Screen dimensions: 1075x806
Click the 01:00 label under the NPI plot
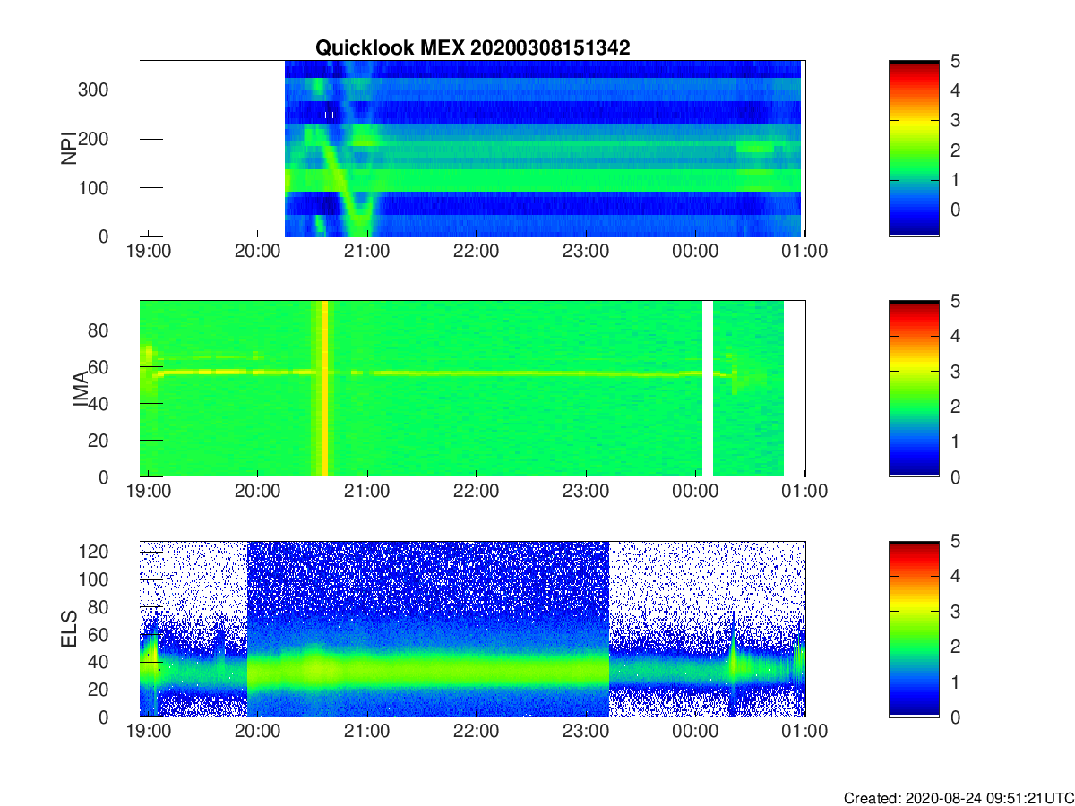click(805, 252)
